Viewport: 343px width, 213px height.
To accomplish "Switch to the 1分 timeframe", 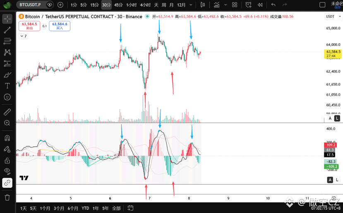I will [74, 5].
